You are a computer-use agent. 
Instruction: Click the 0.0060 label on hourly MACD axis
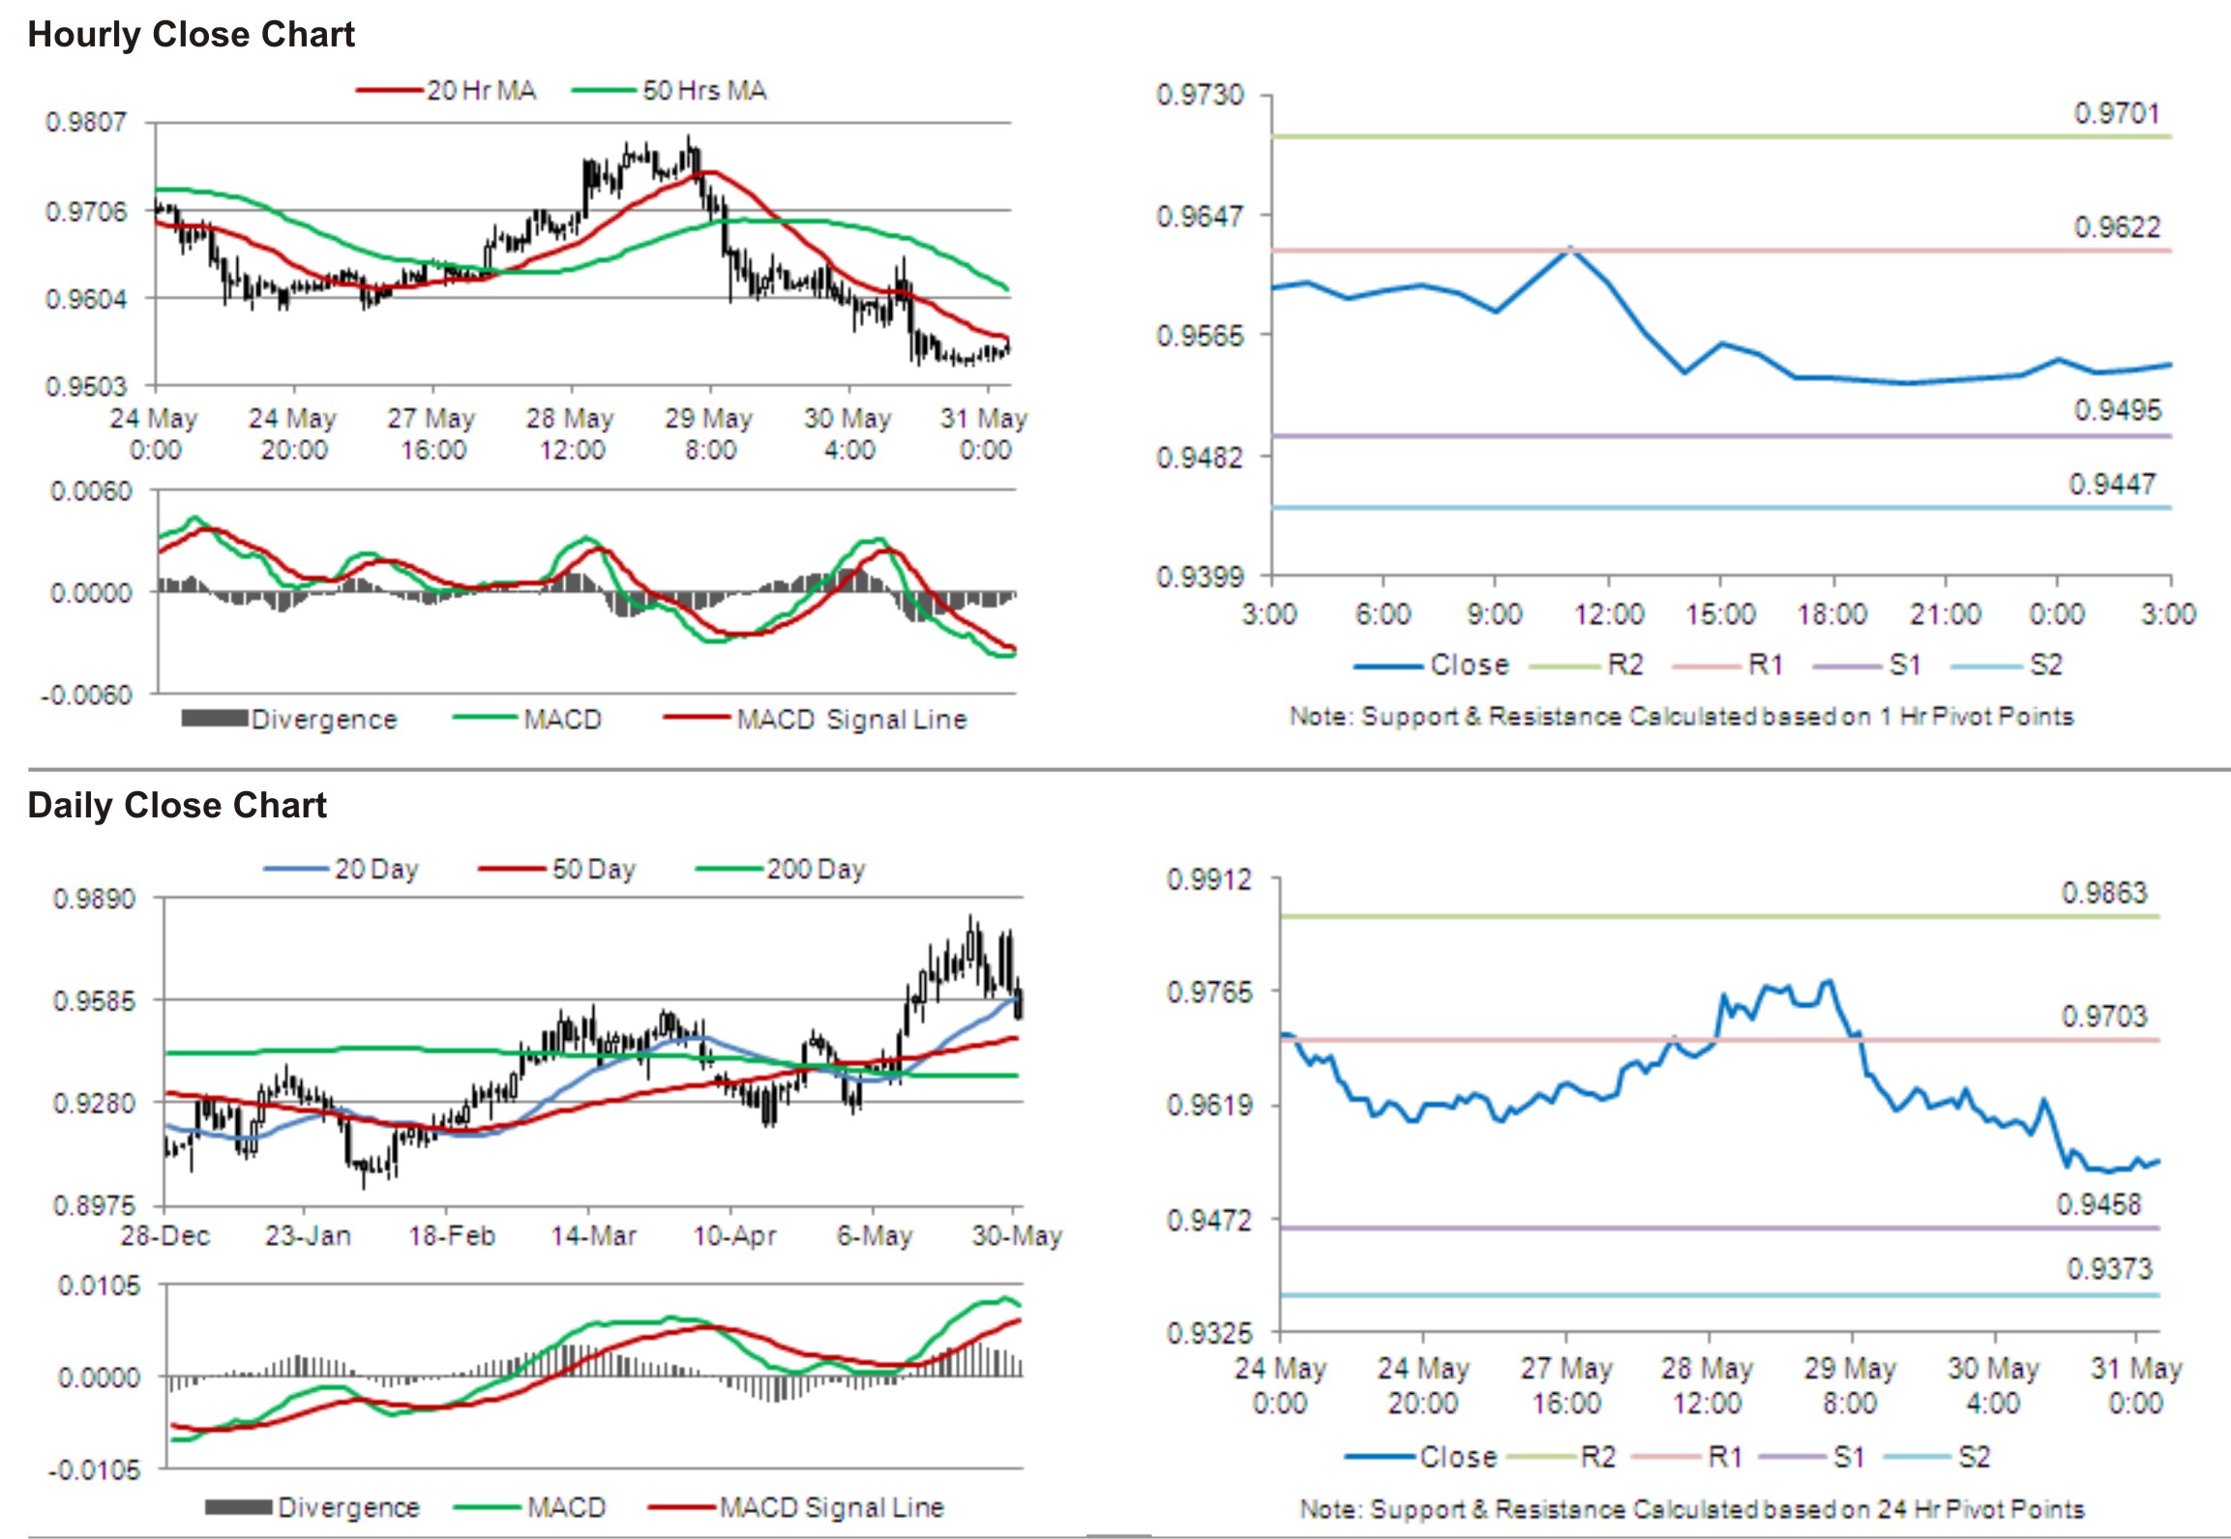[x=91, y=491]
